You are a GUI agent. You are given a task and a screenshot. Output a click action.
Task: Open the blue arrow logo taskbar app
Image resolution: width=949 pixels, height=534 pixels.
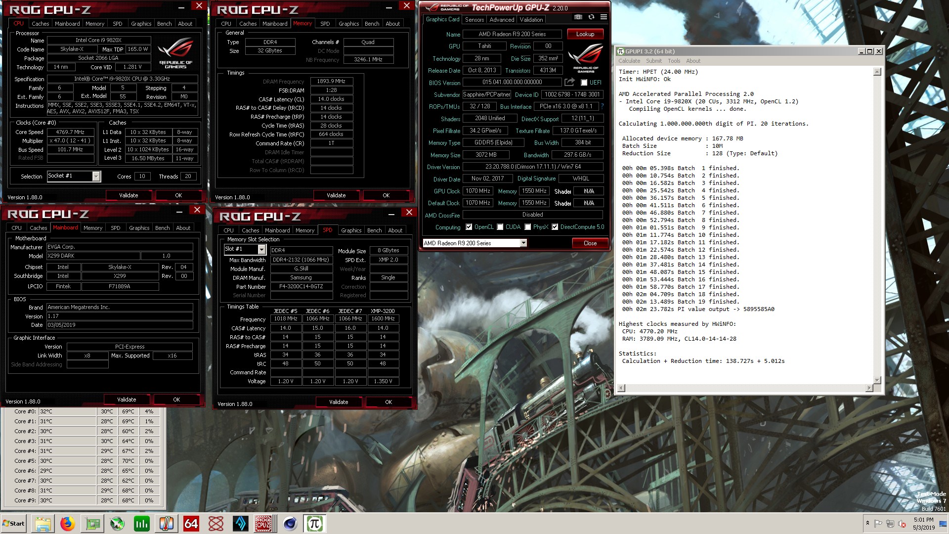(x=241, y=524)
